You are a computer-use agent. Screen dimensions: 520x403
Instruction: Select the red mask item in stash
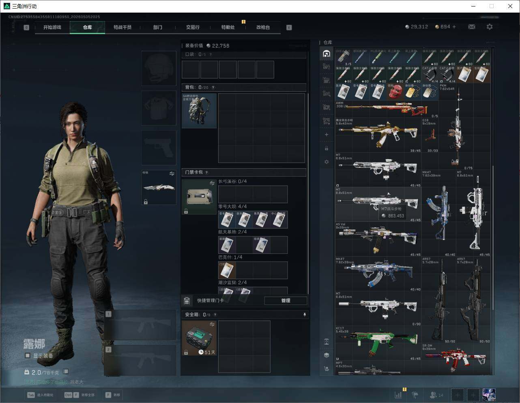pyautogui.click(x=395, y=92)
